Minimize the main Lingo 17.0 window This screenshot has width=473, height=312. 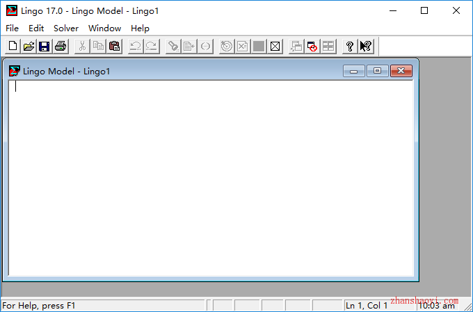click(x=393, y=10)
